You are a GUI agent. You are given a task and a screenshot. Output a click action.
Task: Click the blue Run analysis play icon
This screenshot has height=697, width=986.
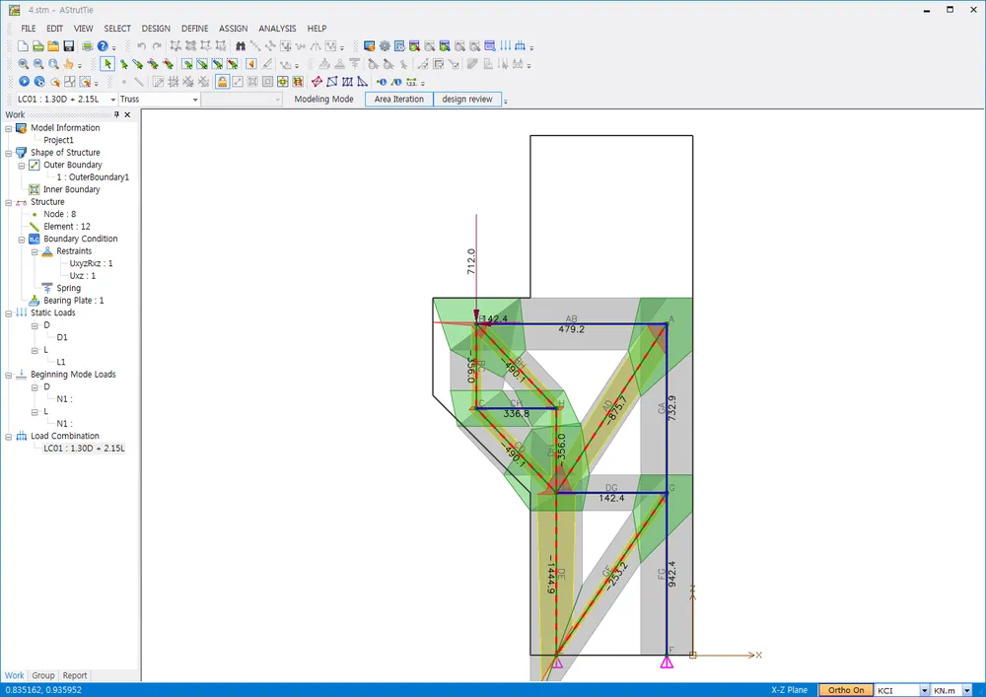point(24,82)
